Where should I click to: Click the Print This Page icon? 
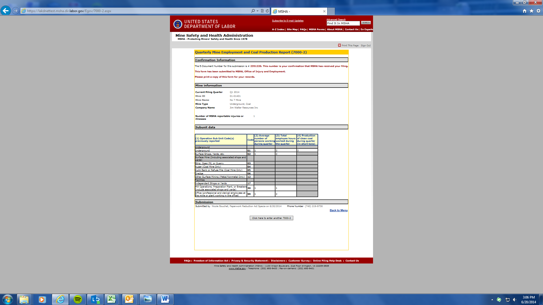(339, 45)
